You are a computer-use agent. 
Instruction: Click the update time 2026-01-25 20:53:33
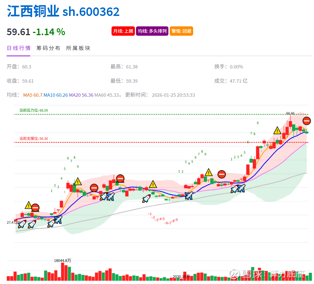tap(173, 95)
